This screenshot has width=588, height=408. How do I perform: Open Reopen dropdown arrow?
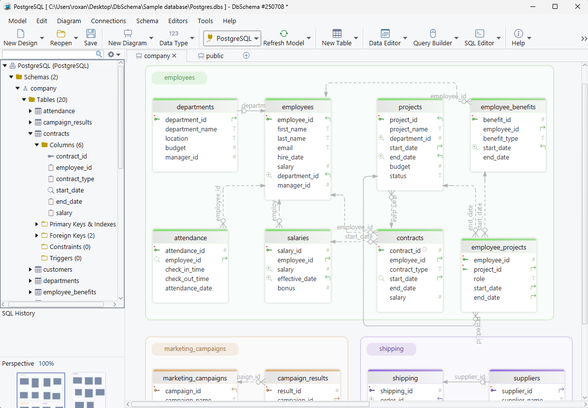(76, 38)
